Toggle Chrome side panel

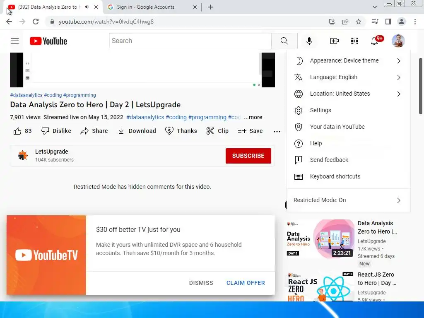point(388,22)
